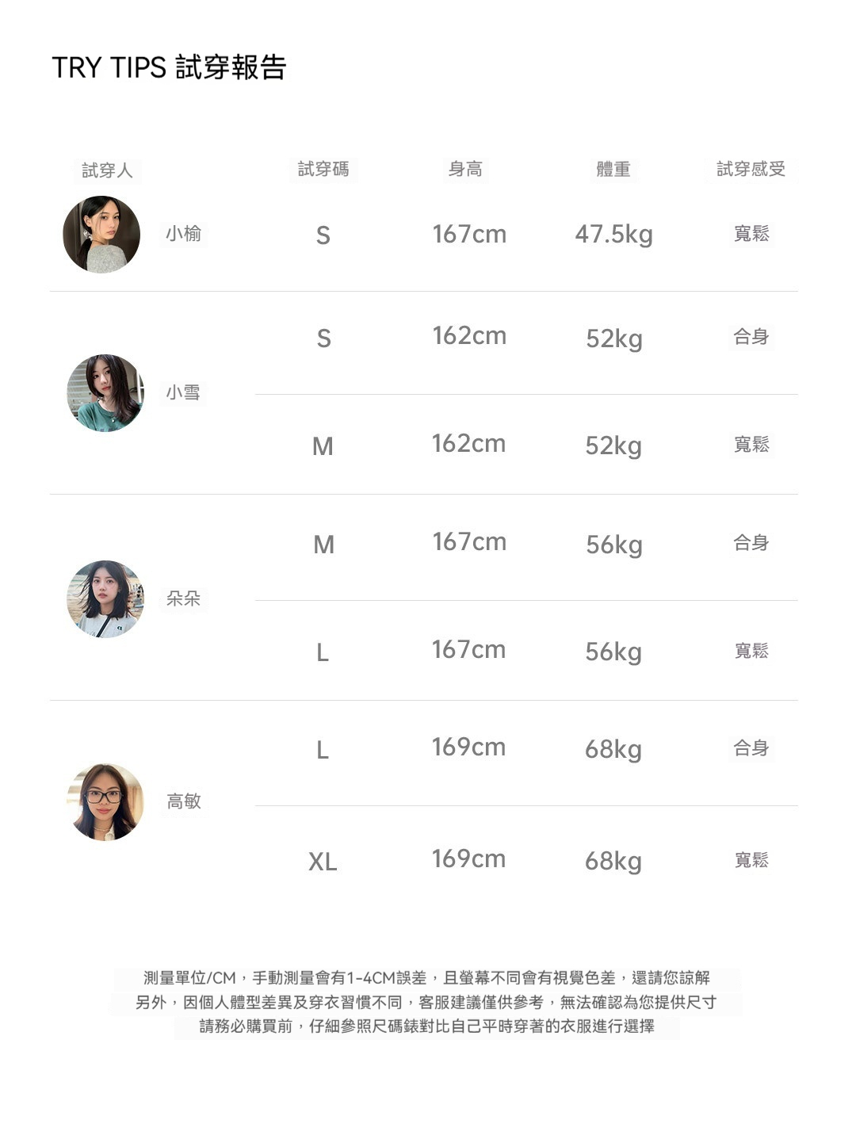The image size is (856, 1124).
Task: Select 高敏's avatar with glasses
Action: (105, 802)
